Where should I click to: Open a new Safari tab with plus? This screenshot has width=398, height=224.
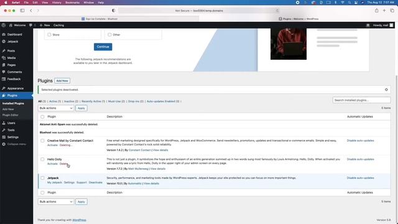pyautogui.click(x=384, y=11)
